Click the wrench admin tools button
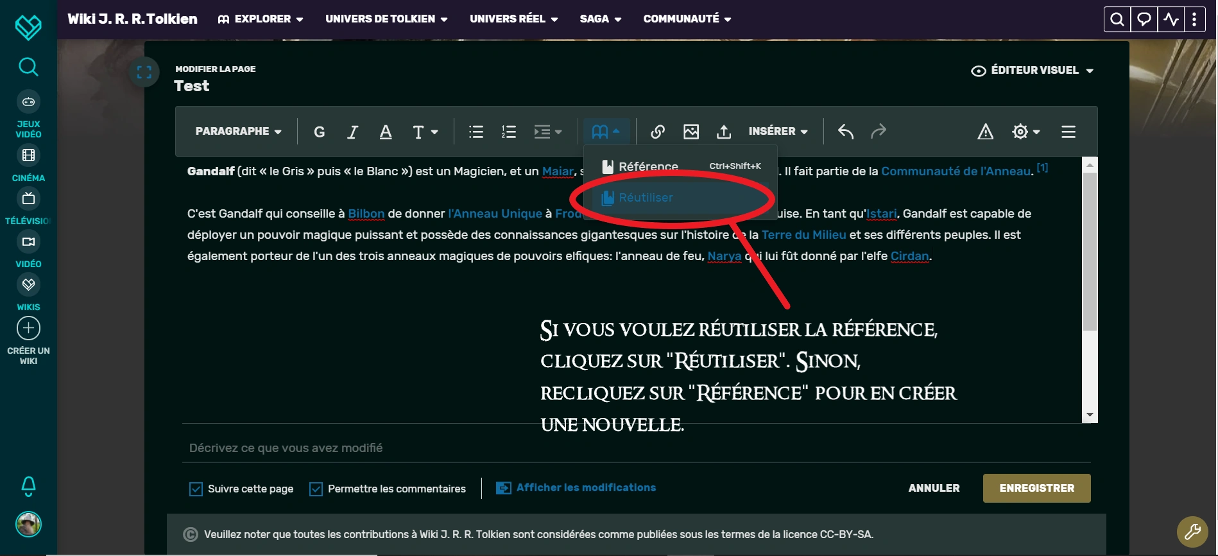1218x556 pixels. 1192,532
